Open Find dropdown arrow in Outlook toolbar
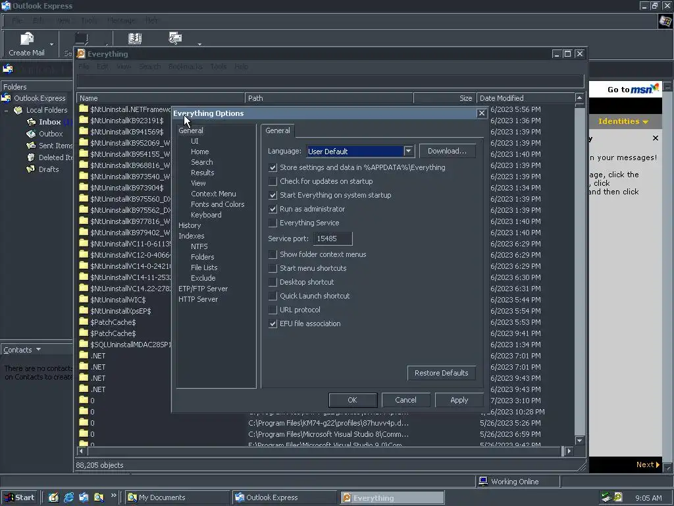This screenshot has width=674, height=506. coord(199,44)
